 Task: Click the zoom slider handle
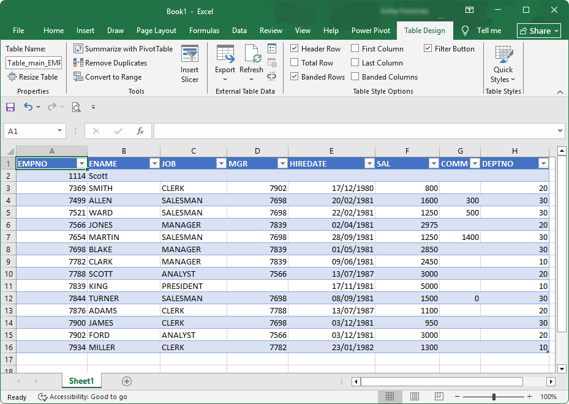(x=494, y=397)
